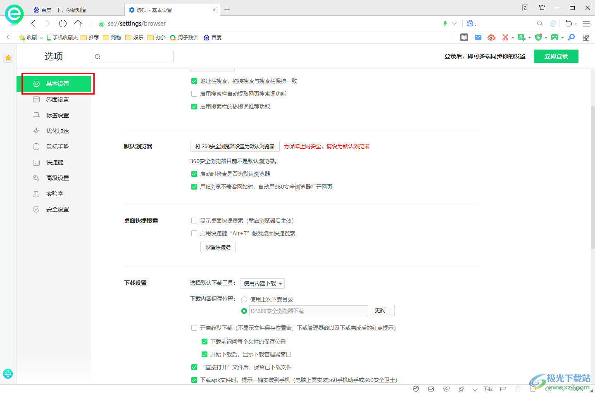Open the gamepad icon dropdown arrow

click(x=562, y=38)
